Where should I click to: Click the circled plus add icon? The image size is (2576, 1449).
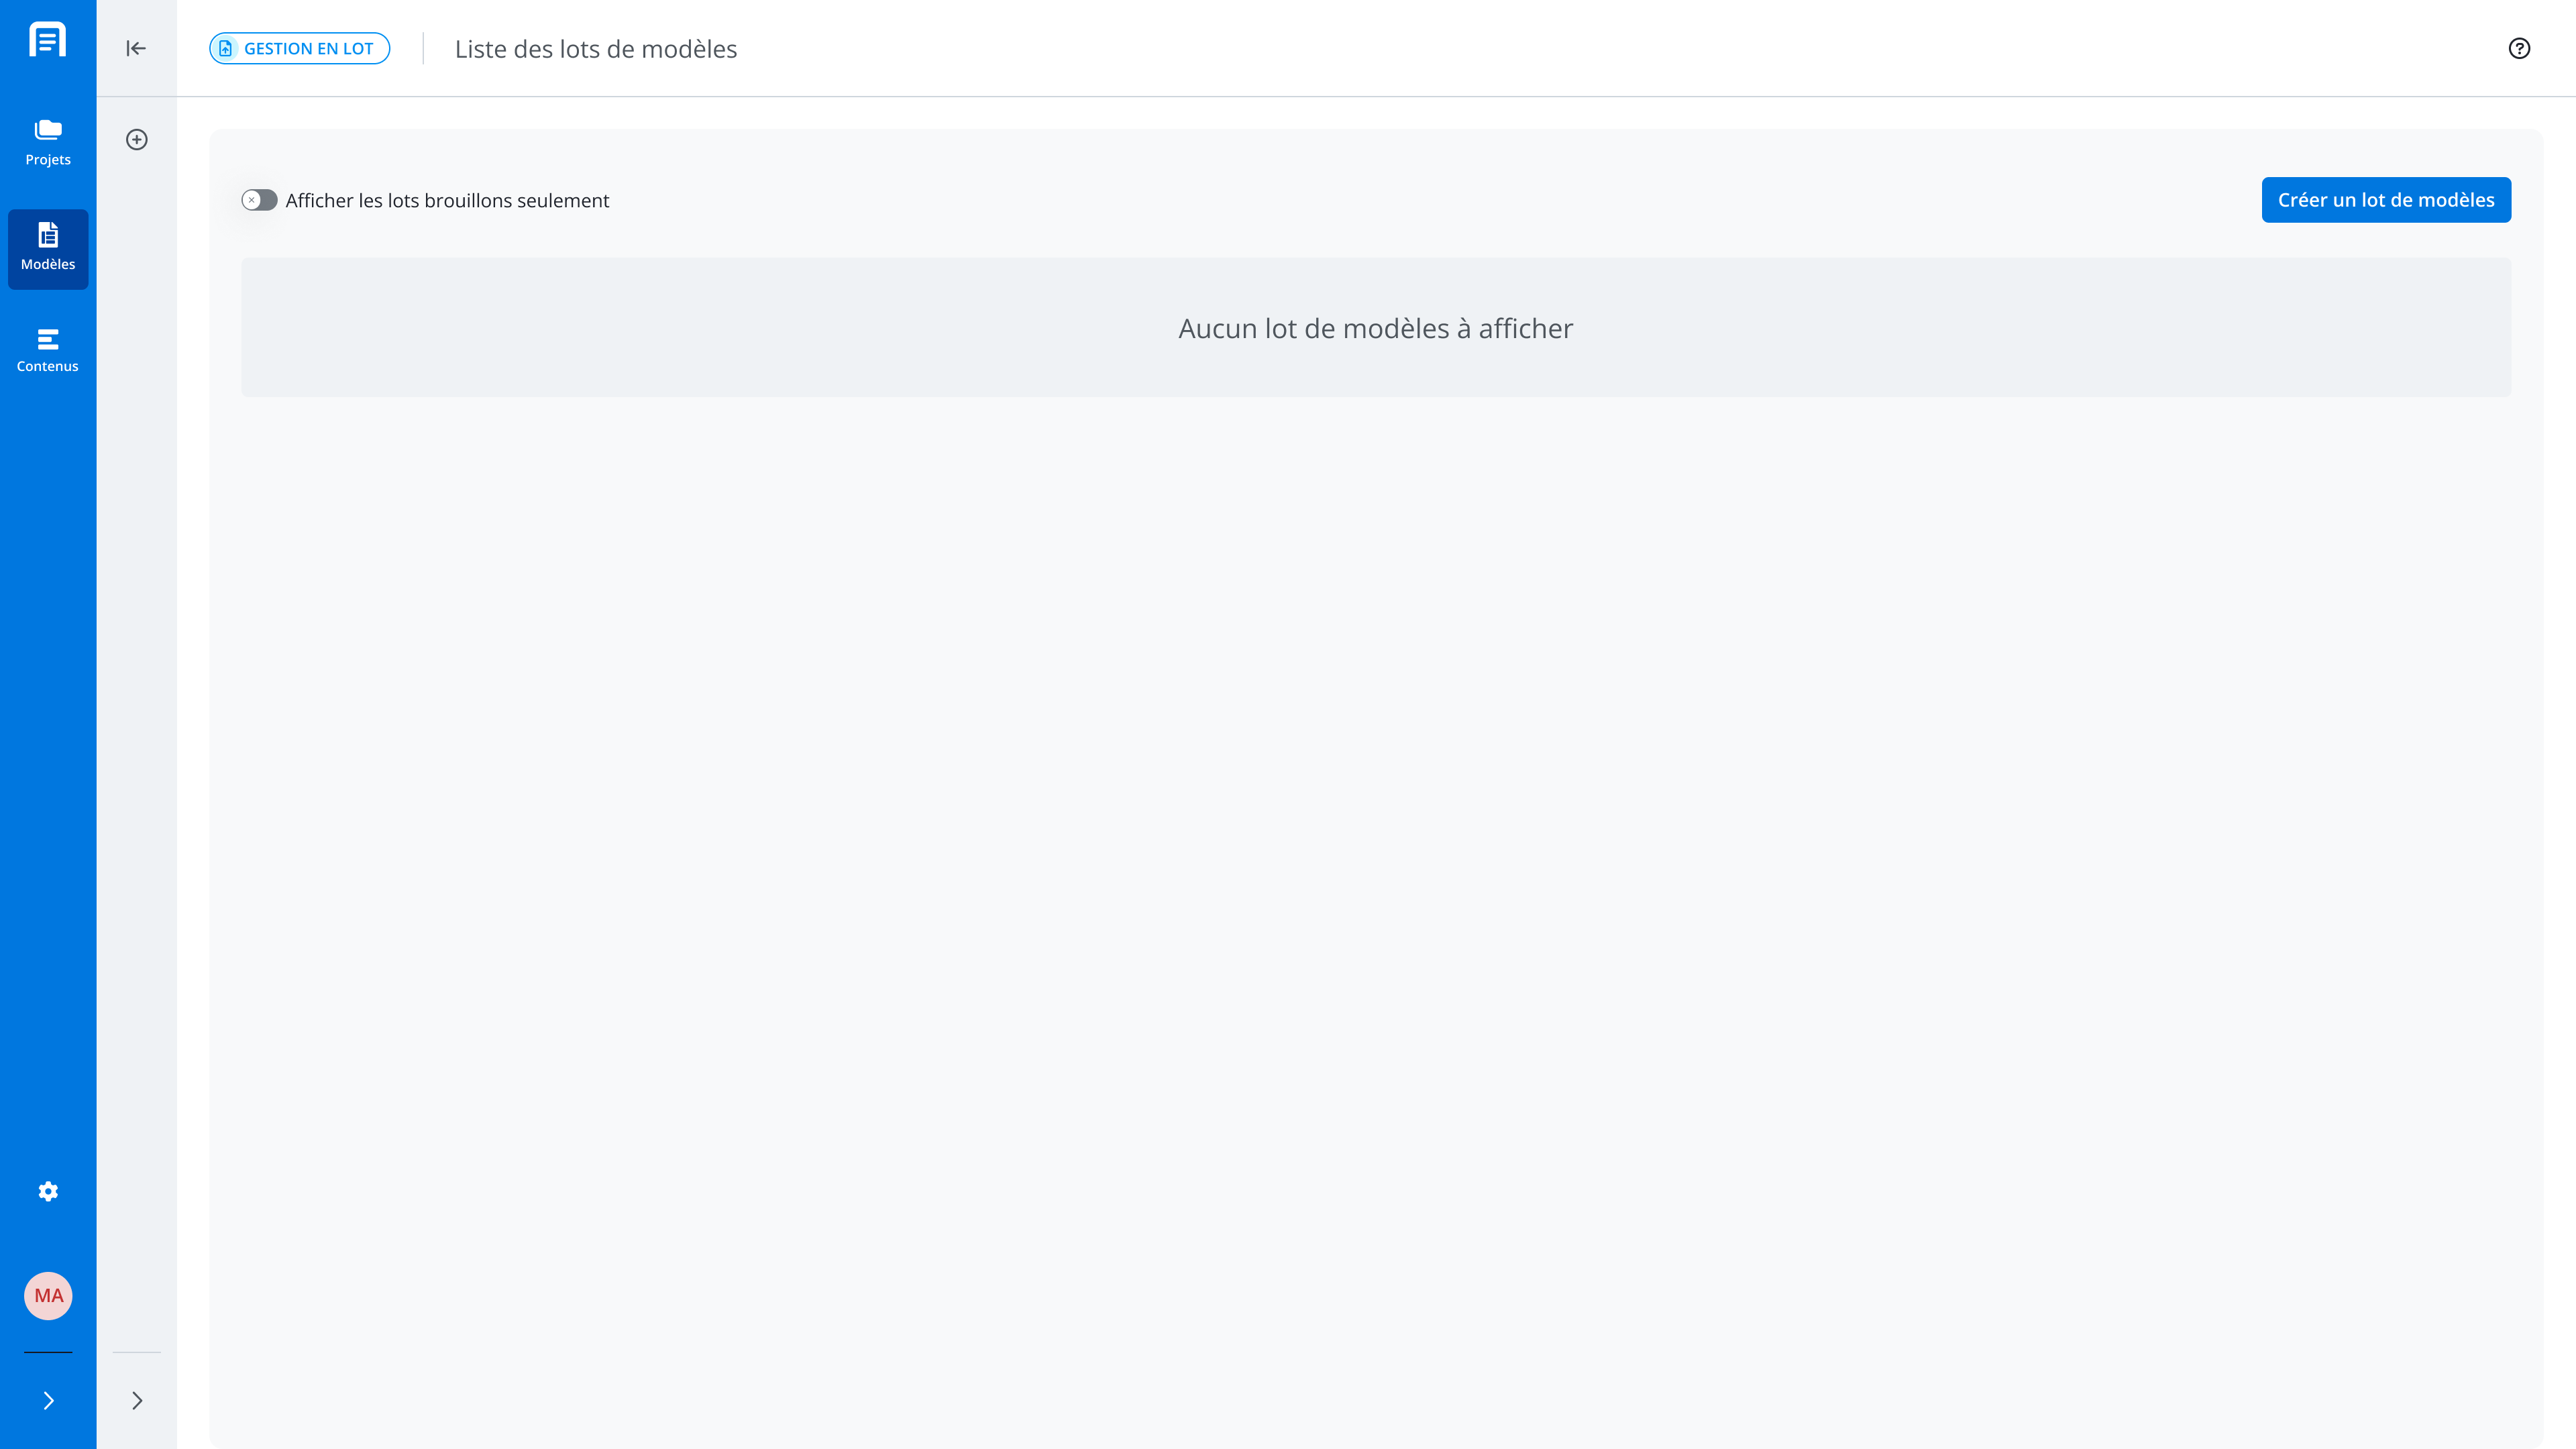[x=137, y=140]
